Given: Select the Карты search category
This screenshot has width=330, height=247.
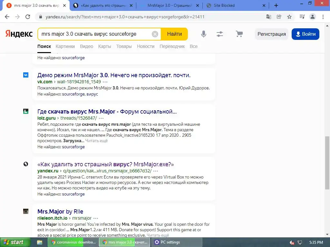Looking at the screenshot, I should (x=105, y=46).
